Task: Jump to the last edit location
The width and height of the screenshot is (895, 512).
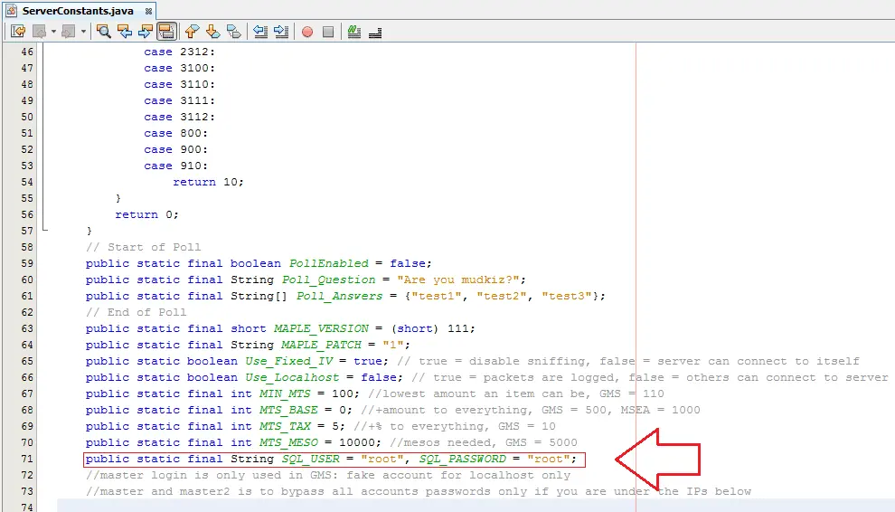Action: (18, 32)
